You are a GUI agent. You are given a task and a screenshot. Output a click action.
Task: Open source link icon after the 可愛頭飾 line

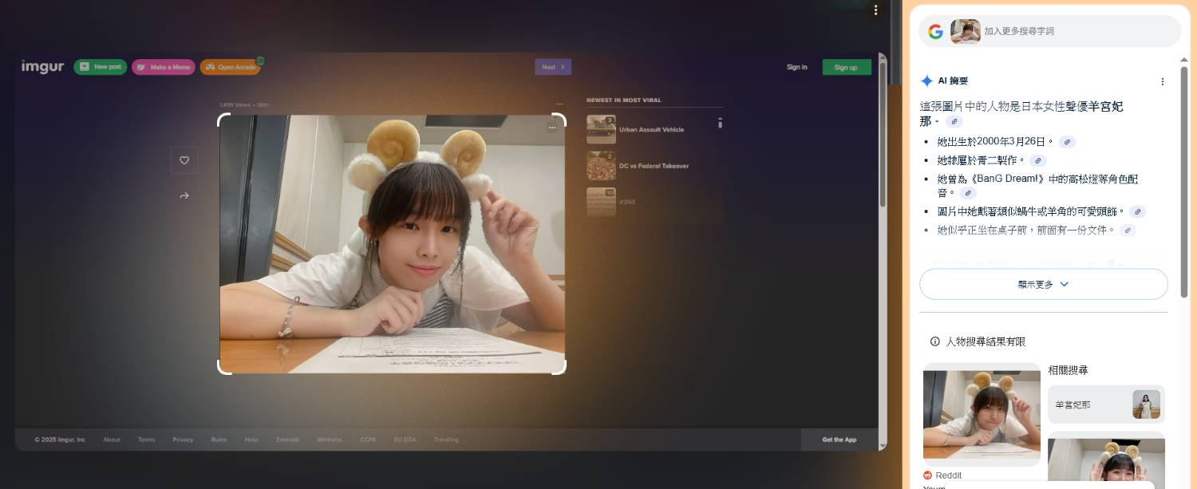point(1138,211)
